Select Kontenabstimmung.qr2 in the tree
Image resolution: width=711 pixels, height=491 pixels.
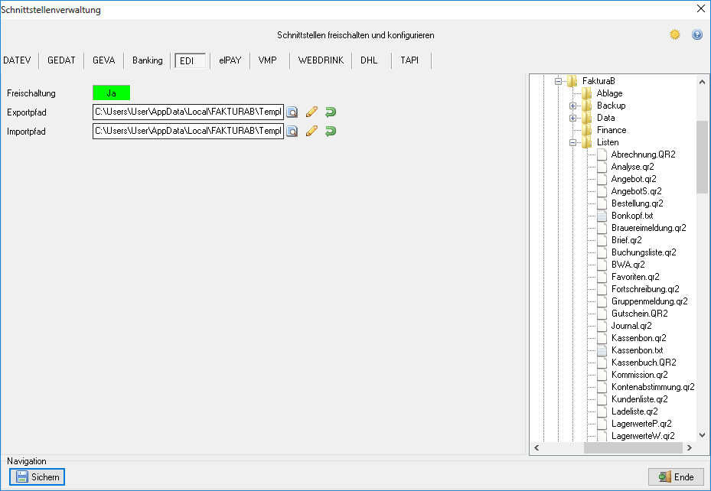point(653,387)
